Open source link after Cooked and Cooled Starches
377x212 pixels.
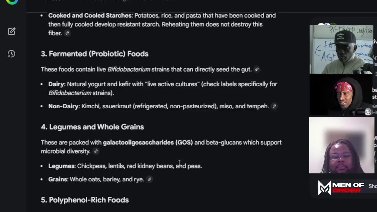(67, 33)
